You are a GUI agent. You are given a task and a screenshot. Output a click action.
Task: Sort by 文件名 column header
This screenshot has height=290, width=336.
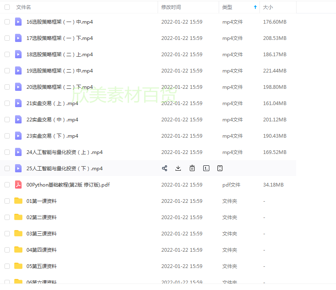(x=23, y=7)
